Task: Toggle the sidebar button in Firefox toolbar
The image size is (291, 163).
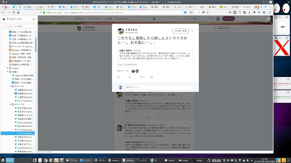Action: (x=235, y=12)
